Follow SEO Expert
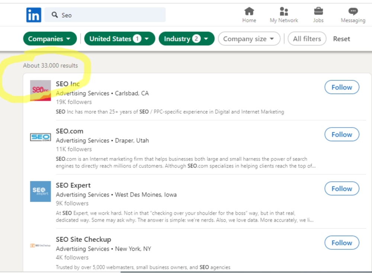372x279 pixels. click(x=342, y=188)
